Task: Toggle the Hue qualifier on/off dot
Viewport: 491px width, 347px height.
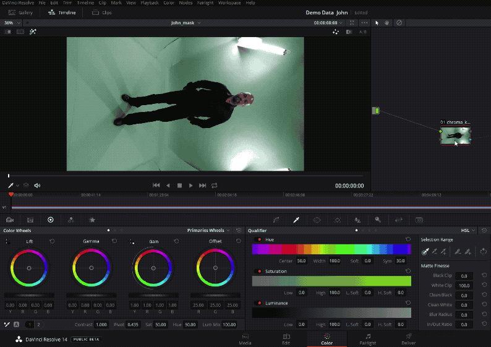Action: [x=258, y=239]
